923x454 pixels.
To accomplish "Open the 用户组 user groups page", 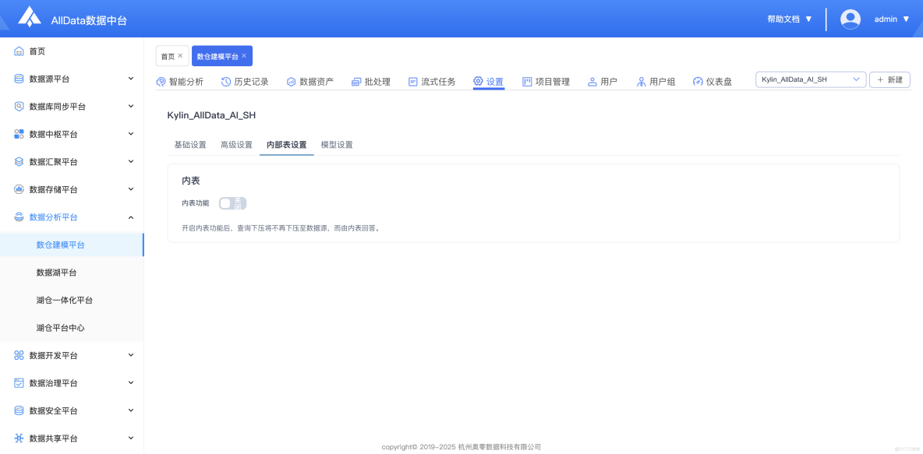I will [656, 81].
